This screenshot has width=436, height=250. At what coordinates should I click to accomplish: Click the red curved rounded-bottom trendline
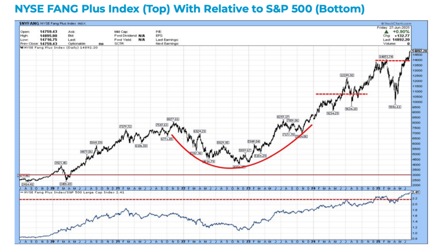(x=231, y=168)
